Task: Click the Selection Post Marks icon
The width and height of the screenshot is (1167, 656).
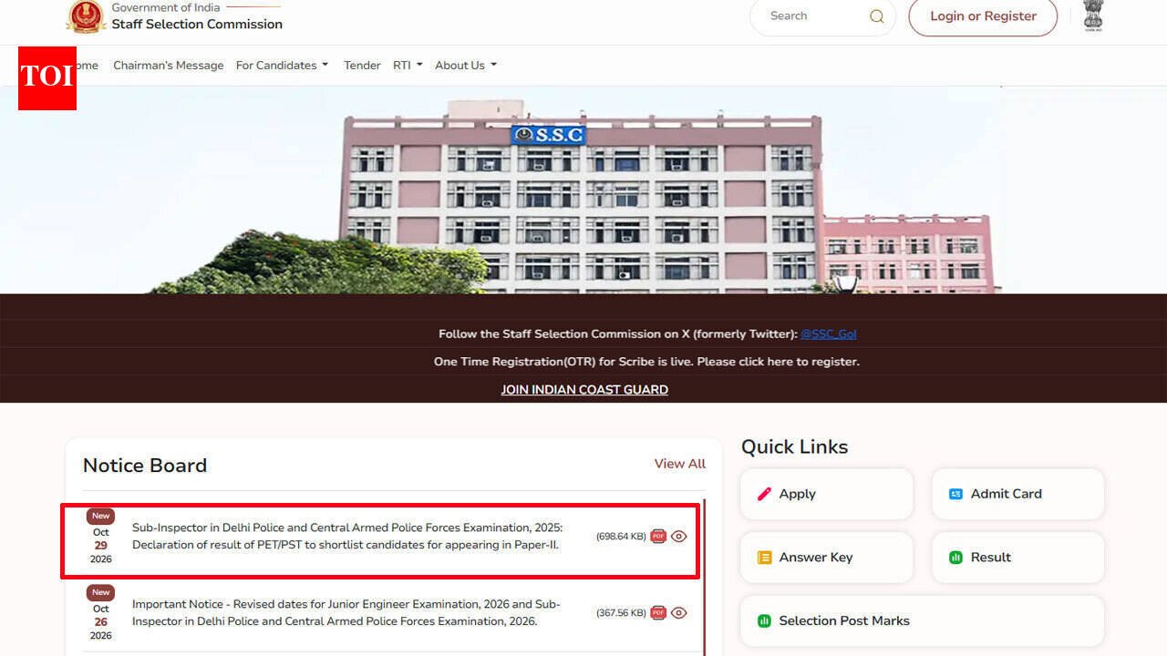Action: [764, 621]
